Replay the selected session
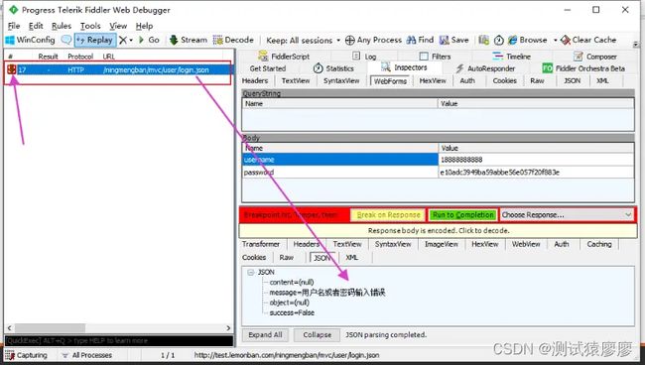Screen dimensions: 645x365 tap(94, 40)
